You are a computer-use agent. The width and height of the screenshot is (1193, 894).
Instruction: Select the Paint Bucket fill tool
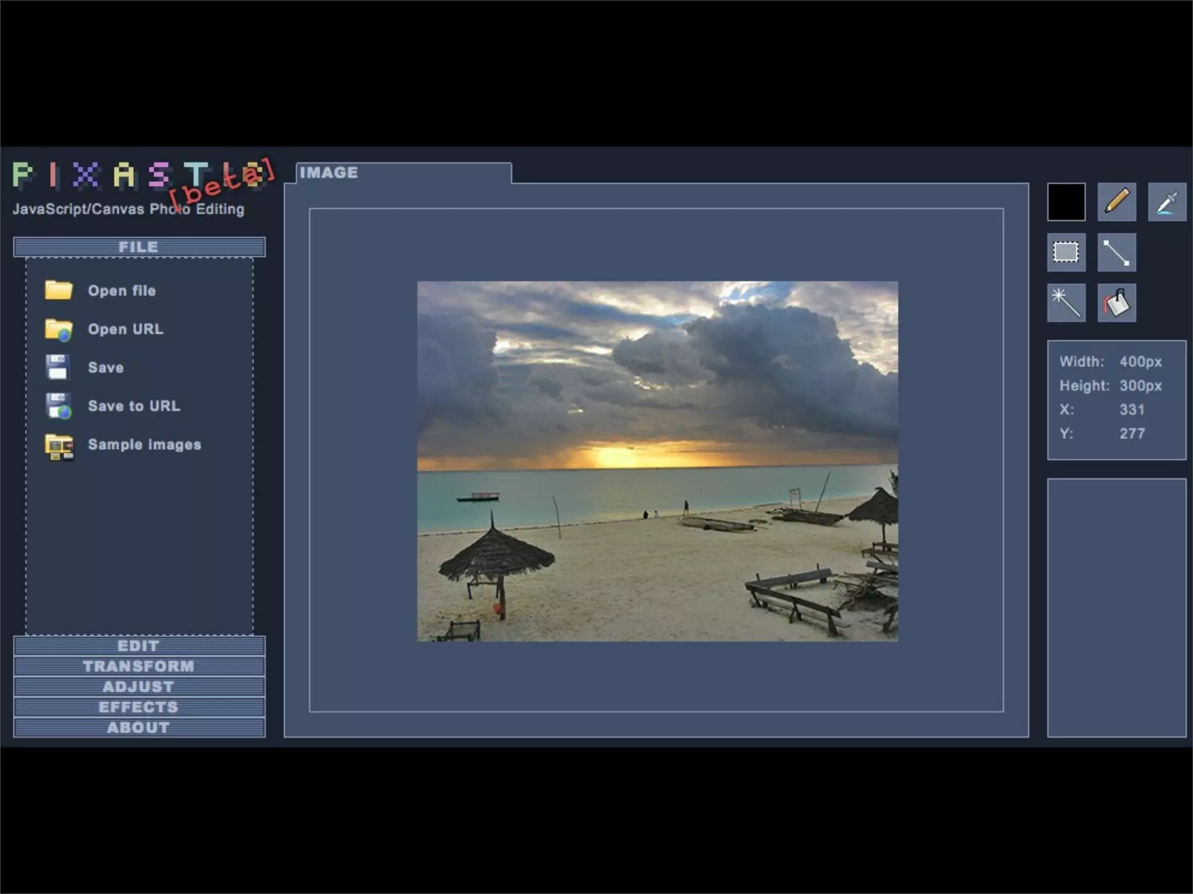[1116, 303]
